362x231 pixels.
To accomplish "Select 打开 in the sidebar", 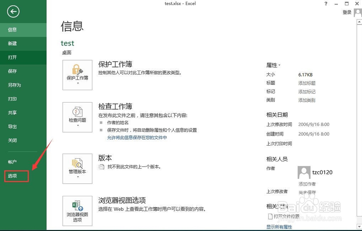I will pyautogui.click(x=23, y=57).
